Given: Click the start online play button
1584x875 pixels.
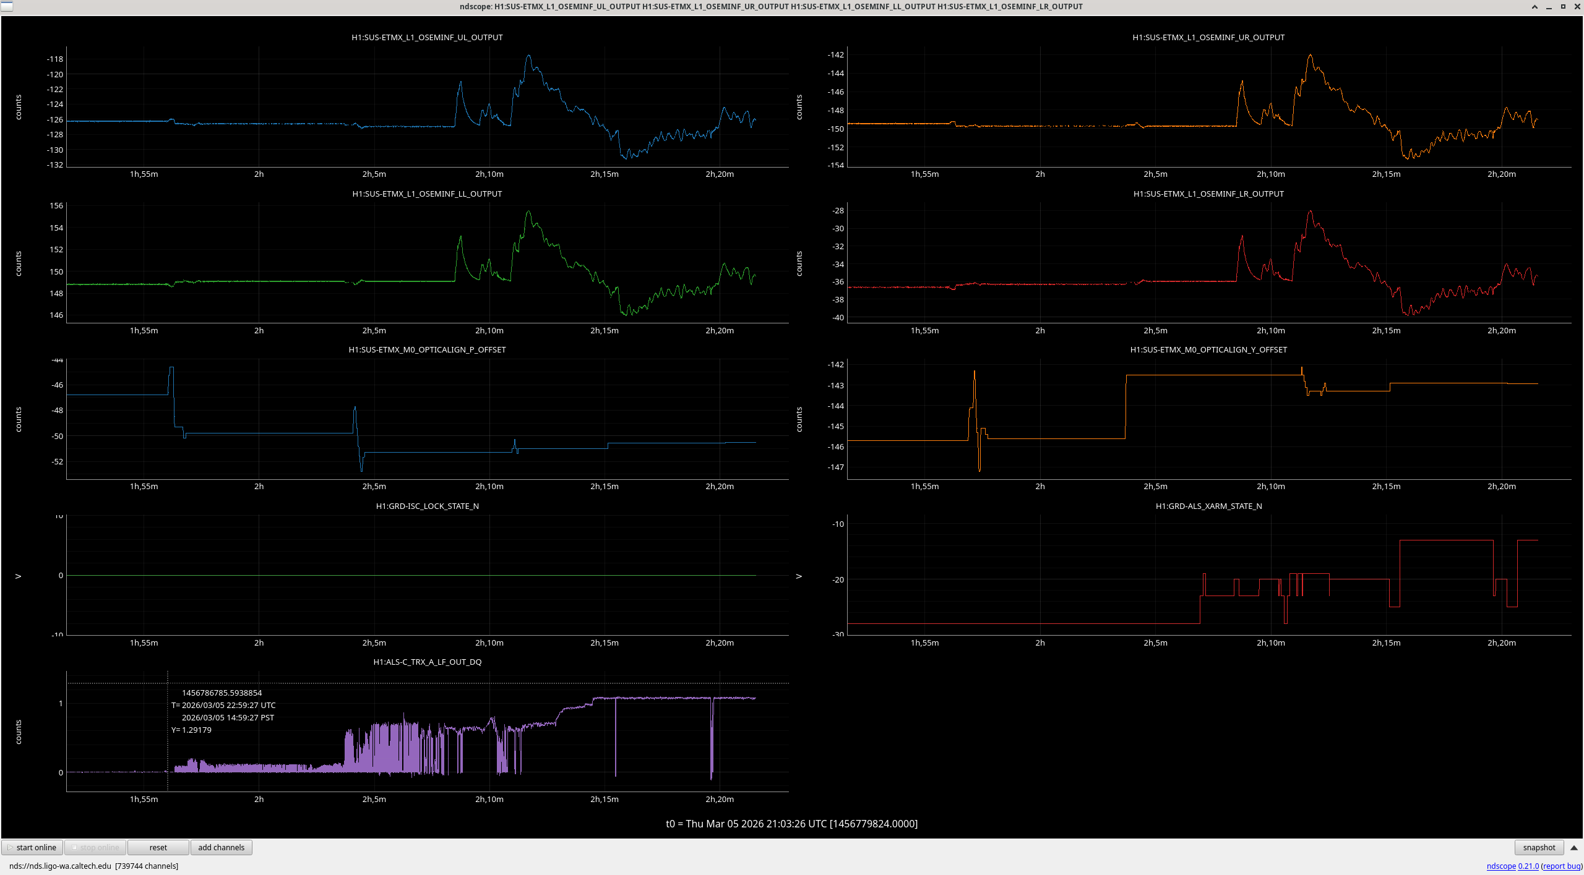Looking at the screenshot, I should (32, 847).
